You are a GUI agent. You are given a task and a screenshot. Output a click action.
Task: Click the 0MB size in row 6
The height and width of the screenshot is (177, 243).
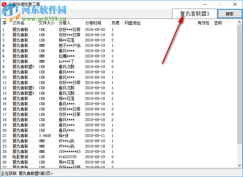coord(42,56)
